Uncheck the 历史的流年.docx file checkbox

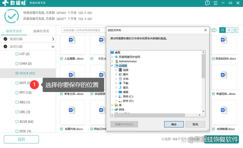(213, 59)
